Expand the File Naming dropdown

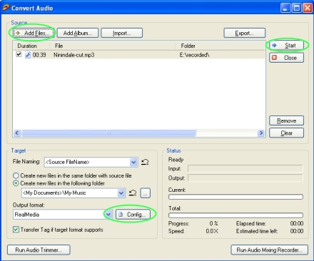(133, 162)
